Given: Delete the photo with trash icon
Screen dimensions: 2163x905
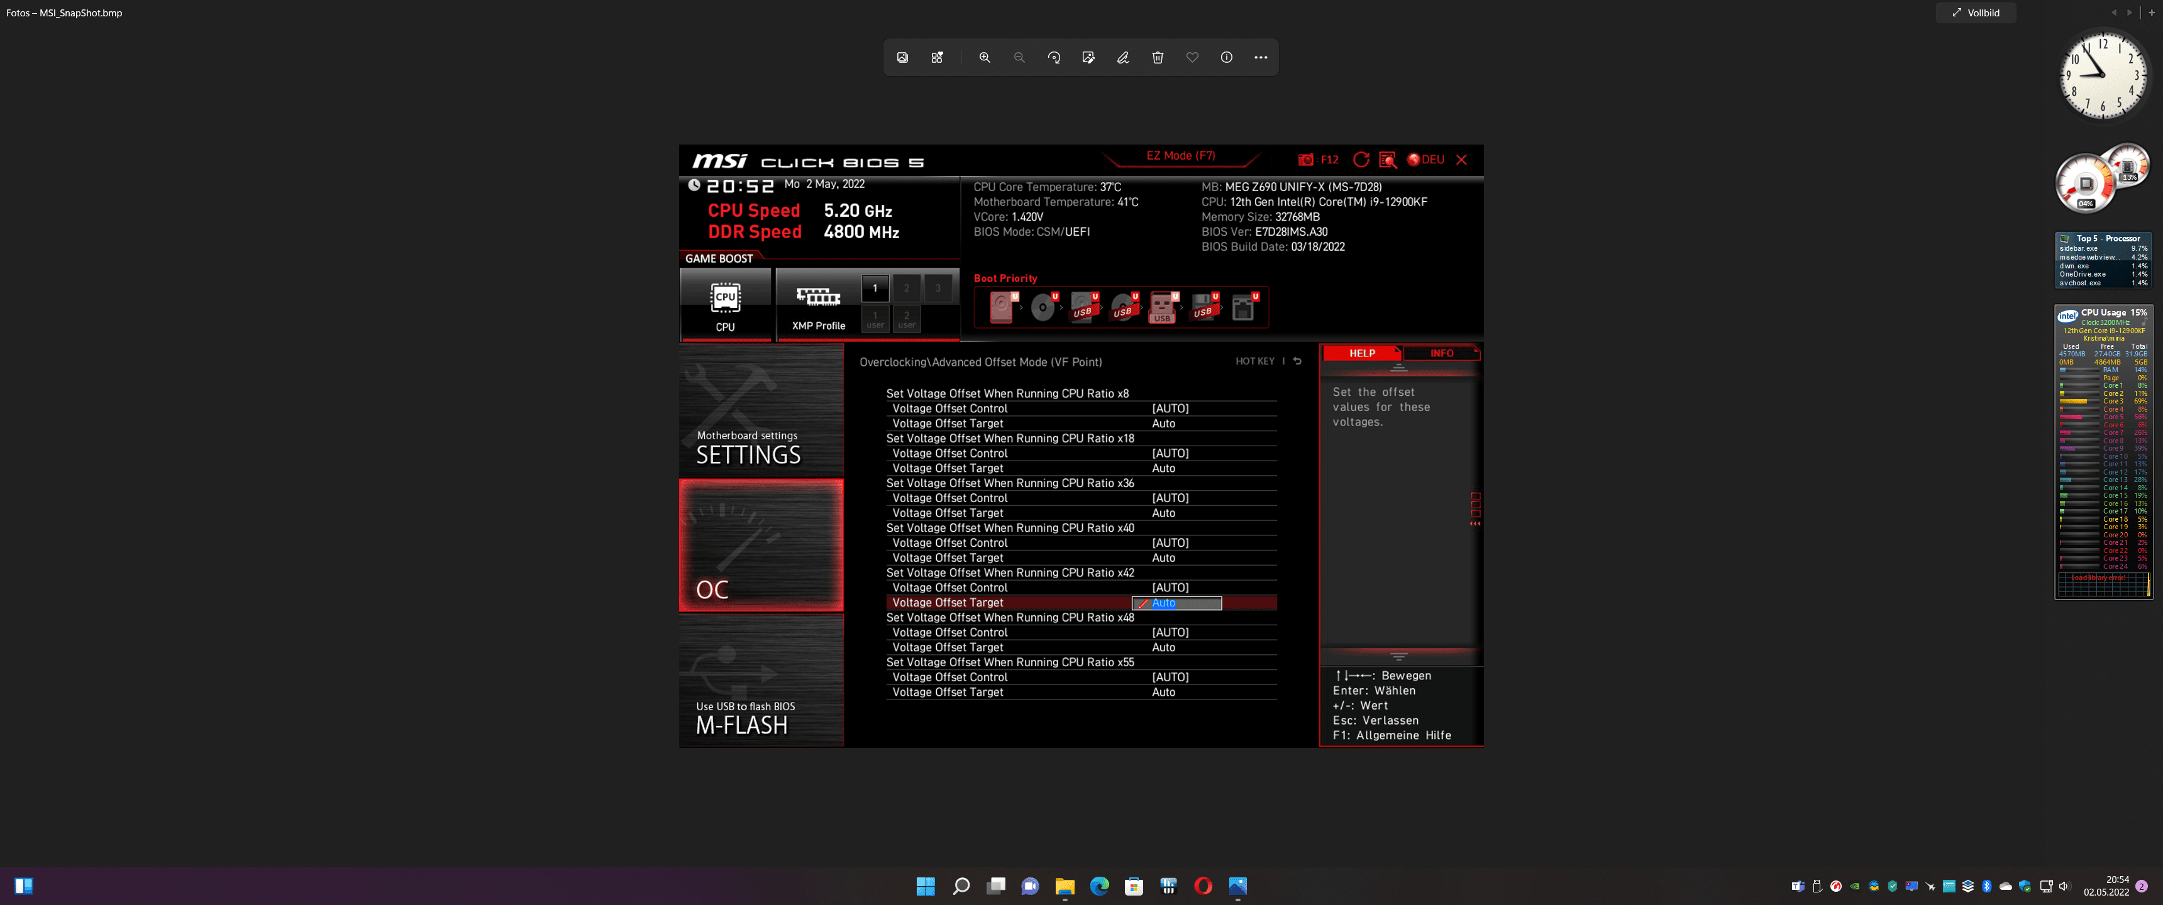Looking at the screenshot, I should coord(1157,57).
